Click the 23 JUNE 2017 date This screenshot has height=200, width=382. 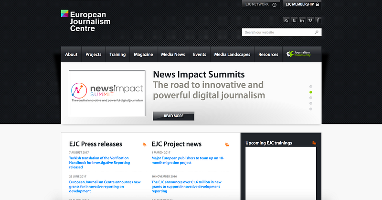tap(78, 176)
